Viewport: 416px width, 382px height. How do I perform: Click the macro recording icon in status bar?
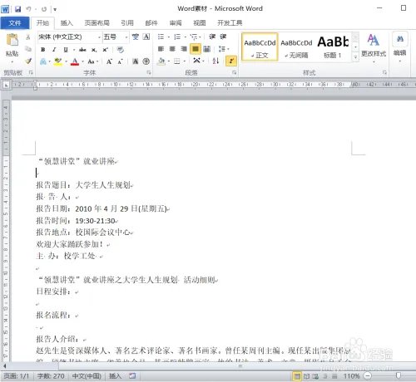point(132,375)
